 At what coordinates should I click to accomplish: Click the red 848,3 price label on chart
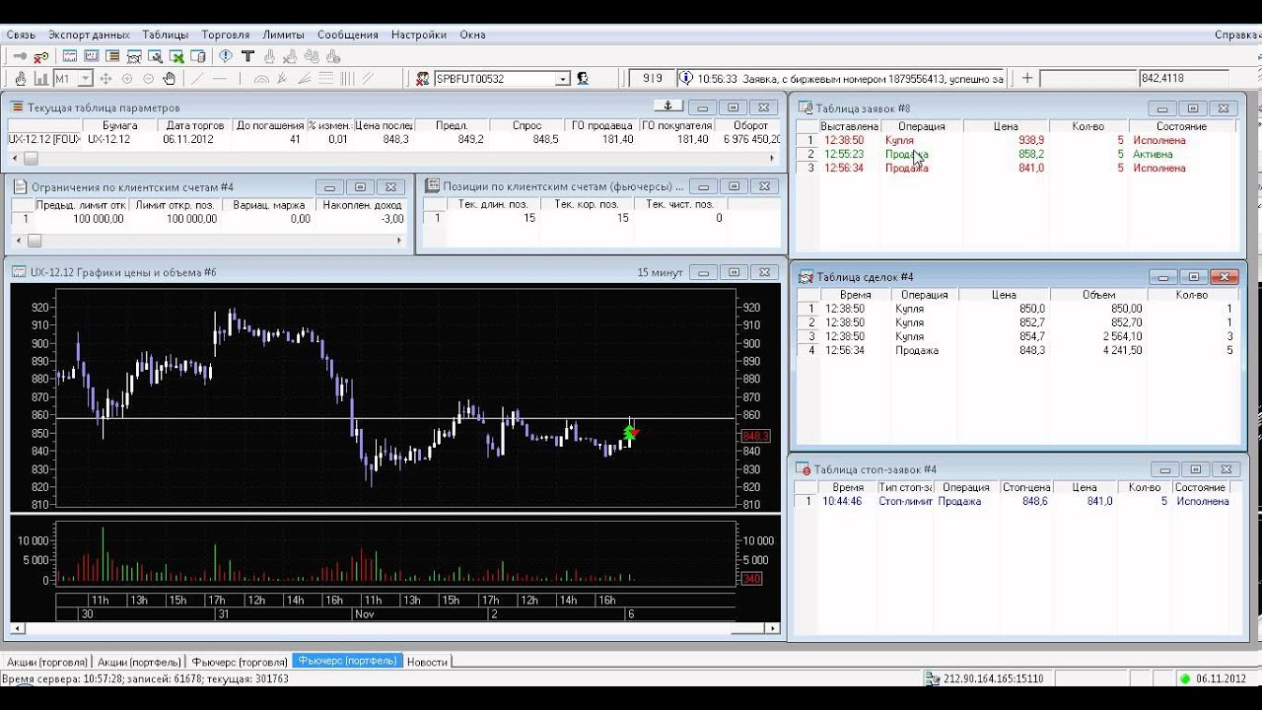coord(755,436)
